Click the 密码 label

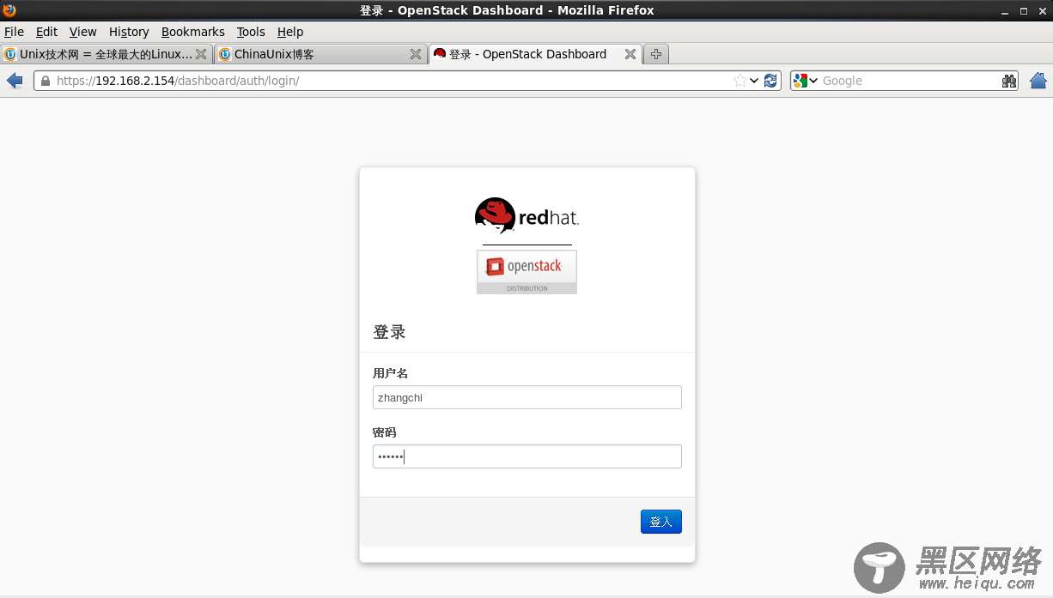coord(385,432)
